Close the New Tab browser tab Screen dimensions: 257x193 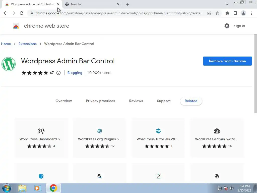click(118, 4)
